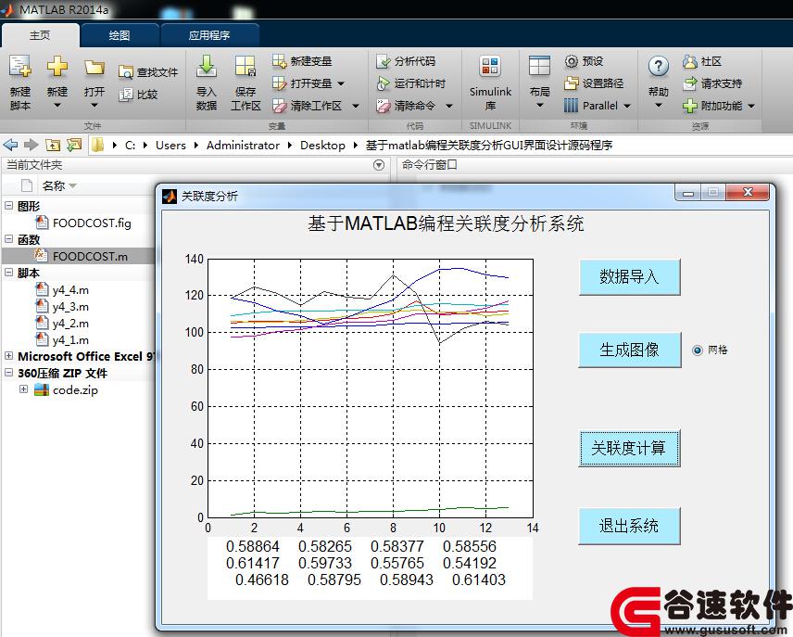The image size is (793, 637).
Task: Switch to the 绘图 (Plots) tab
Action: coord(120,35)
